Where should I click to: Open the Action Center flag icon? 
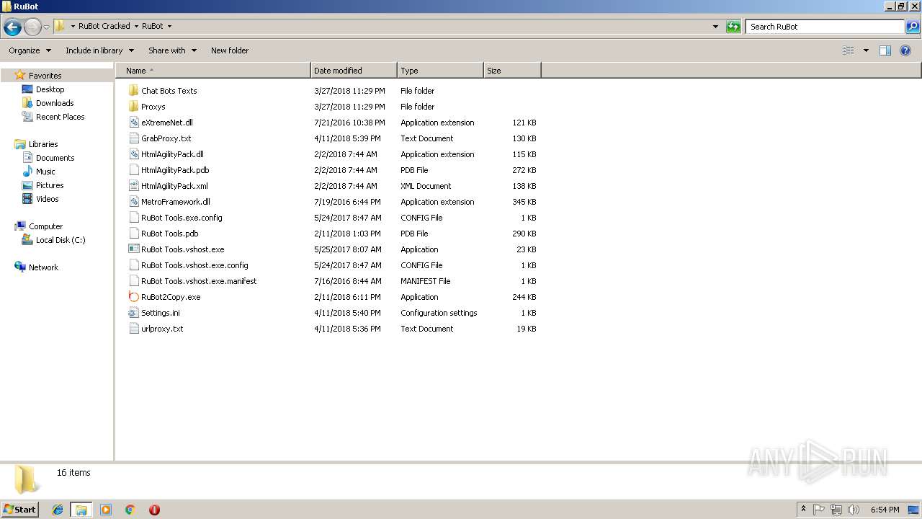[819, 510]
